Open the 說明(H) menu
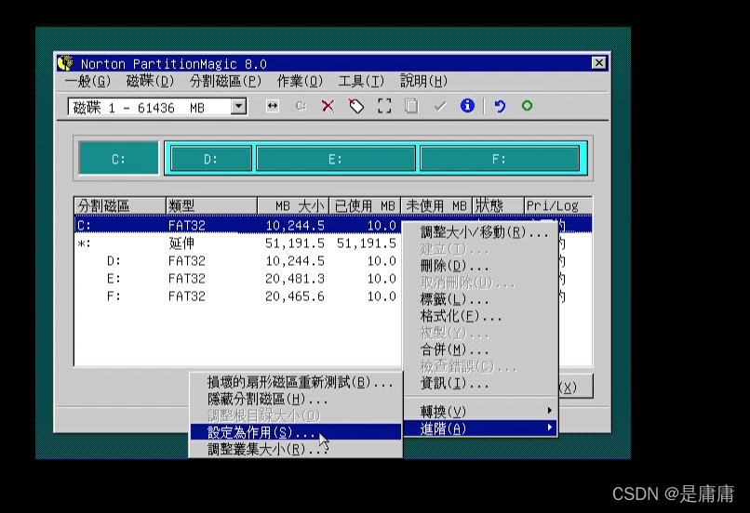This screenshot has width=750, height=513. [x=423, y=81]
